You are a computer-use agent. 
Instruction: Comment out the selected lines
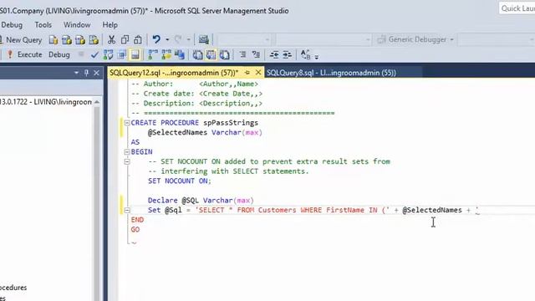(242, 54)
